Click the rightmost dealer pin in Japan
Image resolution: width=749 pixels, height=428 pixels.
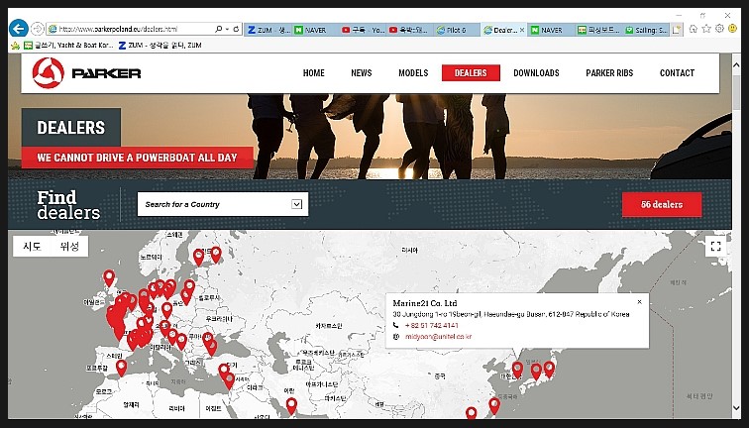549,369
